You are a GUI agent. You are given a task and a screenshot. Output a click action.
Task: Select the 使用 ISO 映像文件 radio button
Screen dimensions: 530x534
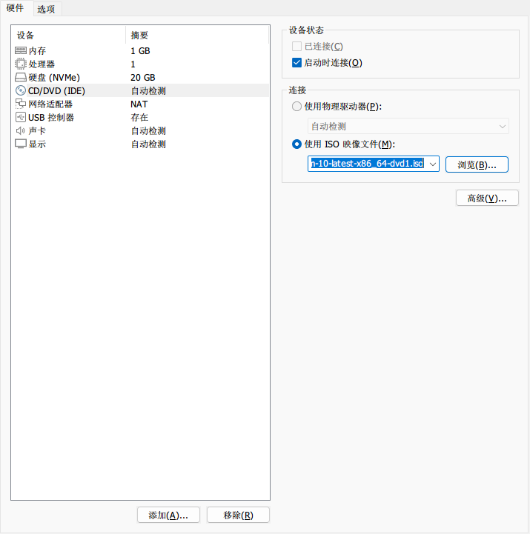[x=297, y=144]
